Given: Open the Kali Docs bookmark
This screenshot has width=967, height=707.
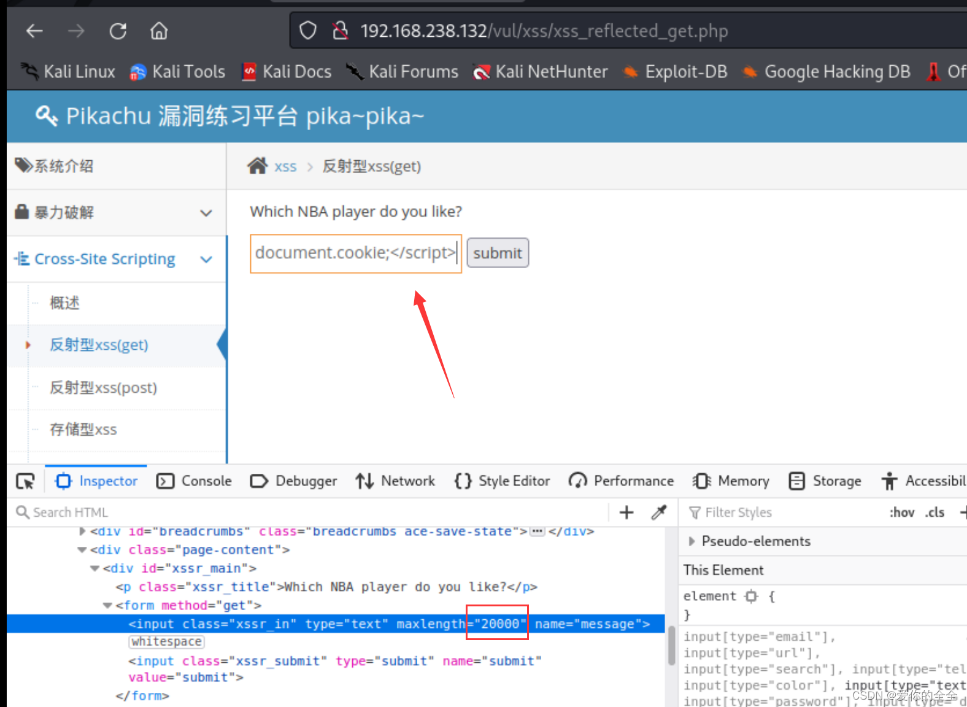Looking at the screenshot, I should click(x=287, y=72).
